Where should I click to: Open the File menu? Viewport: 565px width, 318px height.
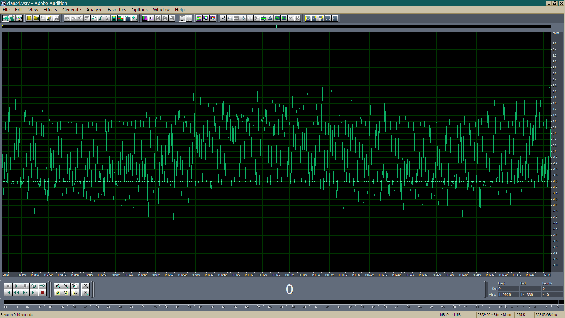click(x=6, y=10)
